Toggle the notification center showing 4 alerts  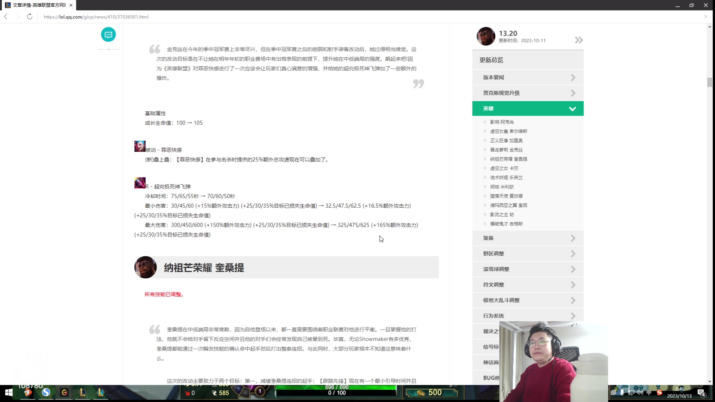702,392
